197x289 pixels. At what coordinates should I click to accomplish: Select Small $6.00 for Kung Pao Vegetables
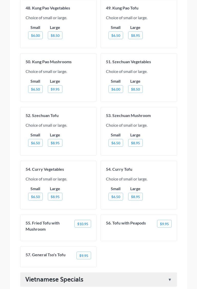point(35,35)
